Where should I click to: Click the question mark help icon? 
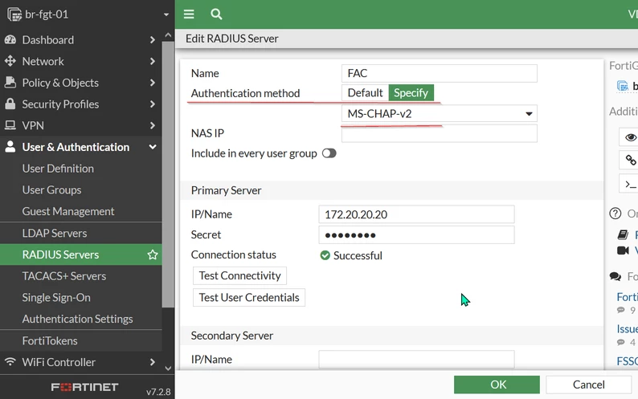pos(616,213)
